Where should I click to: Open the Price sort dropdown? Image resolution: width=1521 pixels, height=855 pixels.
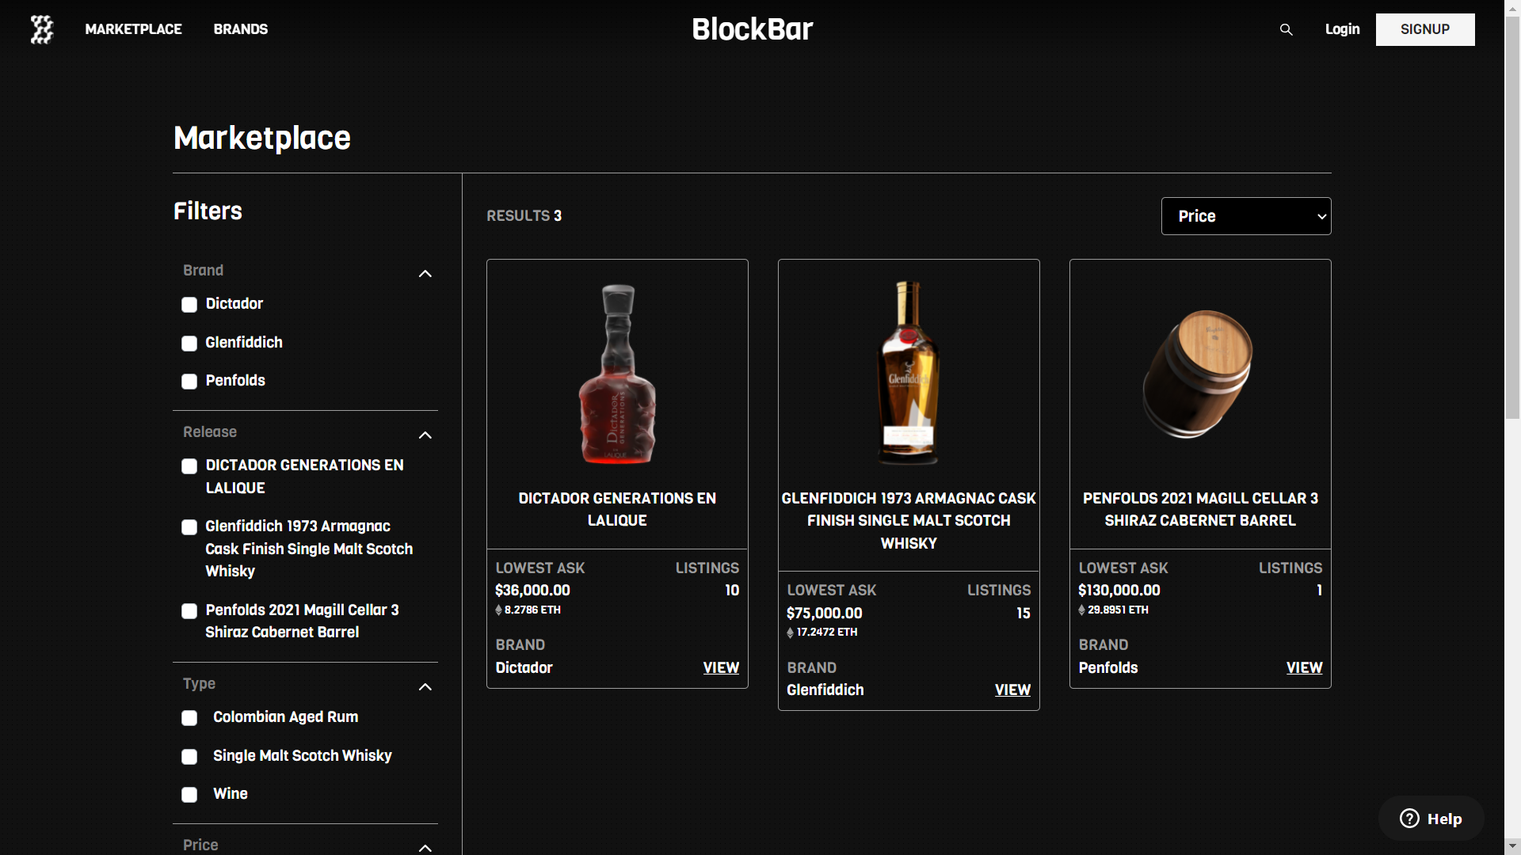click(x=1245, y=216)
